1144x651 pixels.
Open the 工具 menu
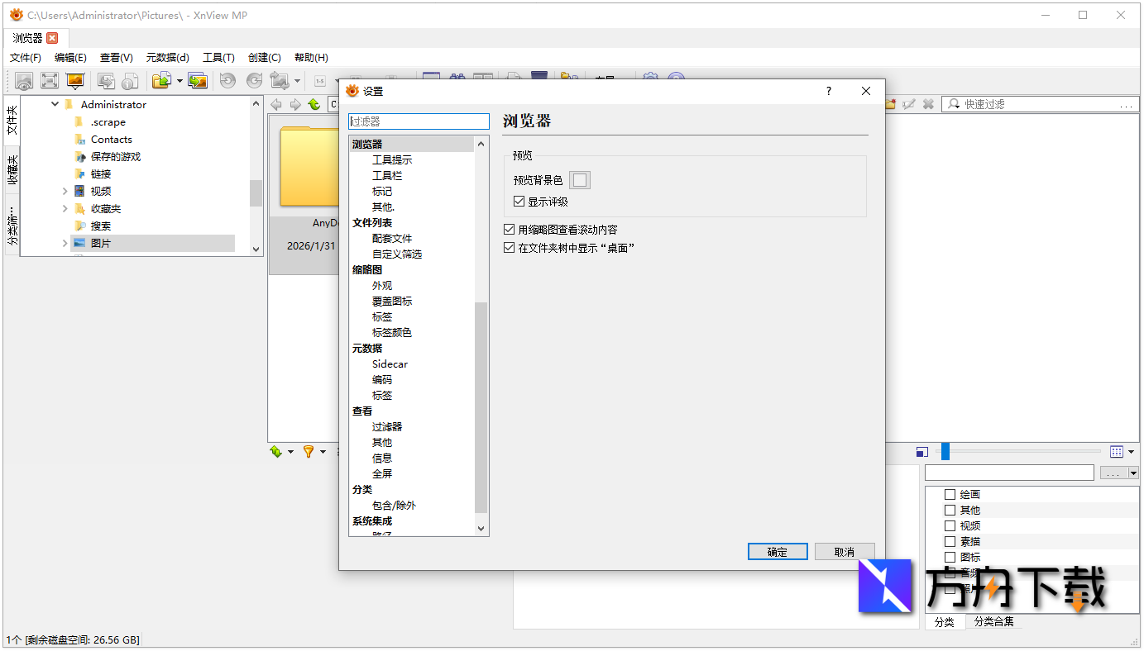coord(218,57)
